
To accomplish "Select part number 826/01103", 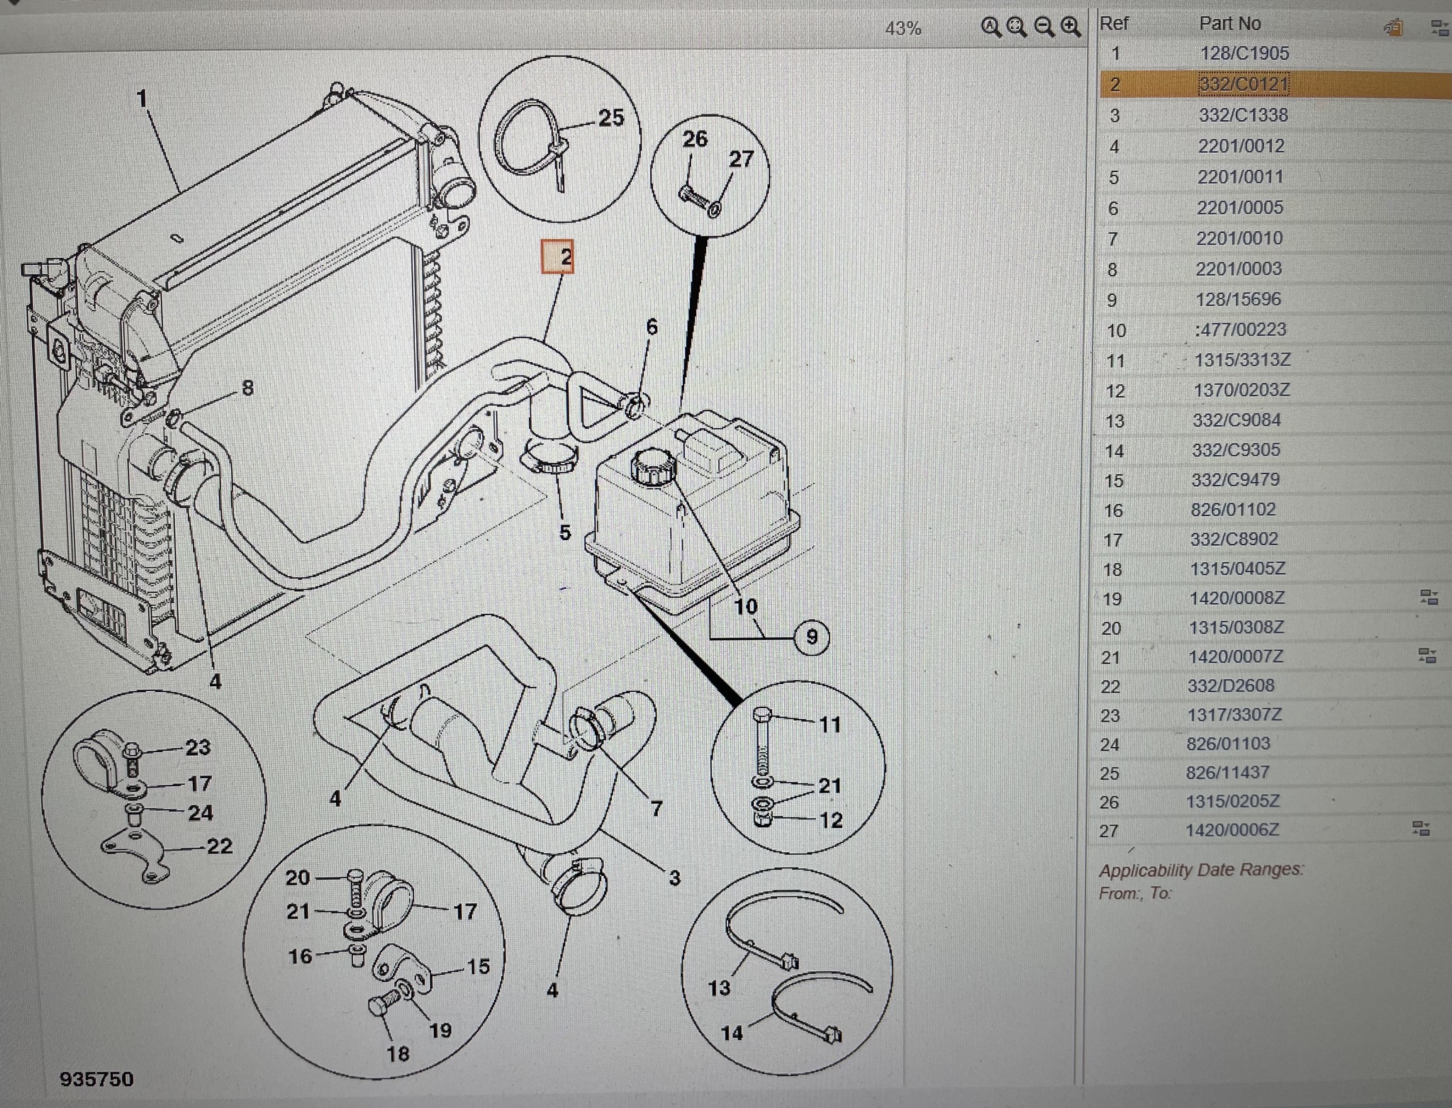I will point(1228,744).
